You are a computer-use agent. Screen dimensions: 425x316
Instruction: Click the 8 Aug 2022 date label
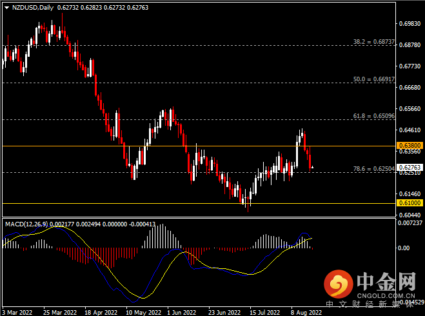point(306,313)
